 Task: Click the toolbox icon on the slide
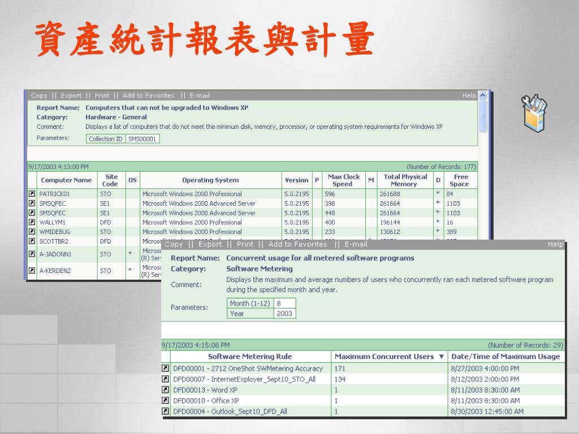coord(534,113)
